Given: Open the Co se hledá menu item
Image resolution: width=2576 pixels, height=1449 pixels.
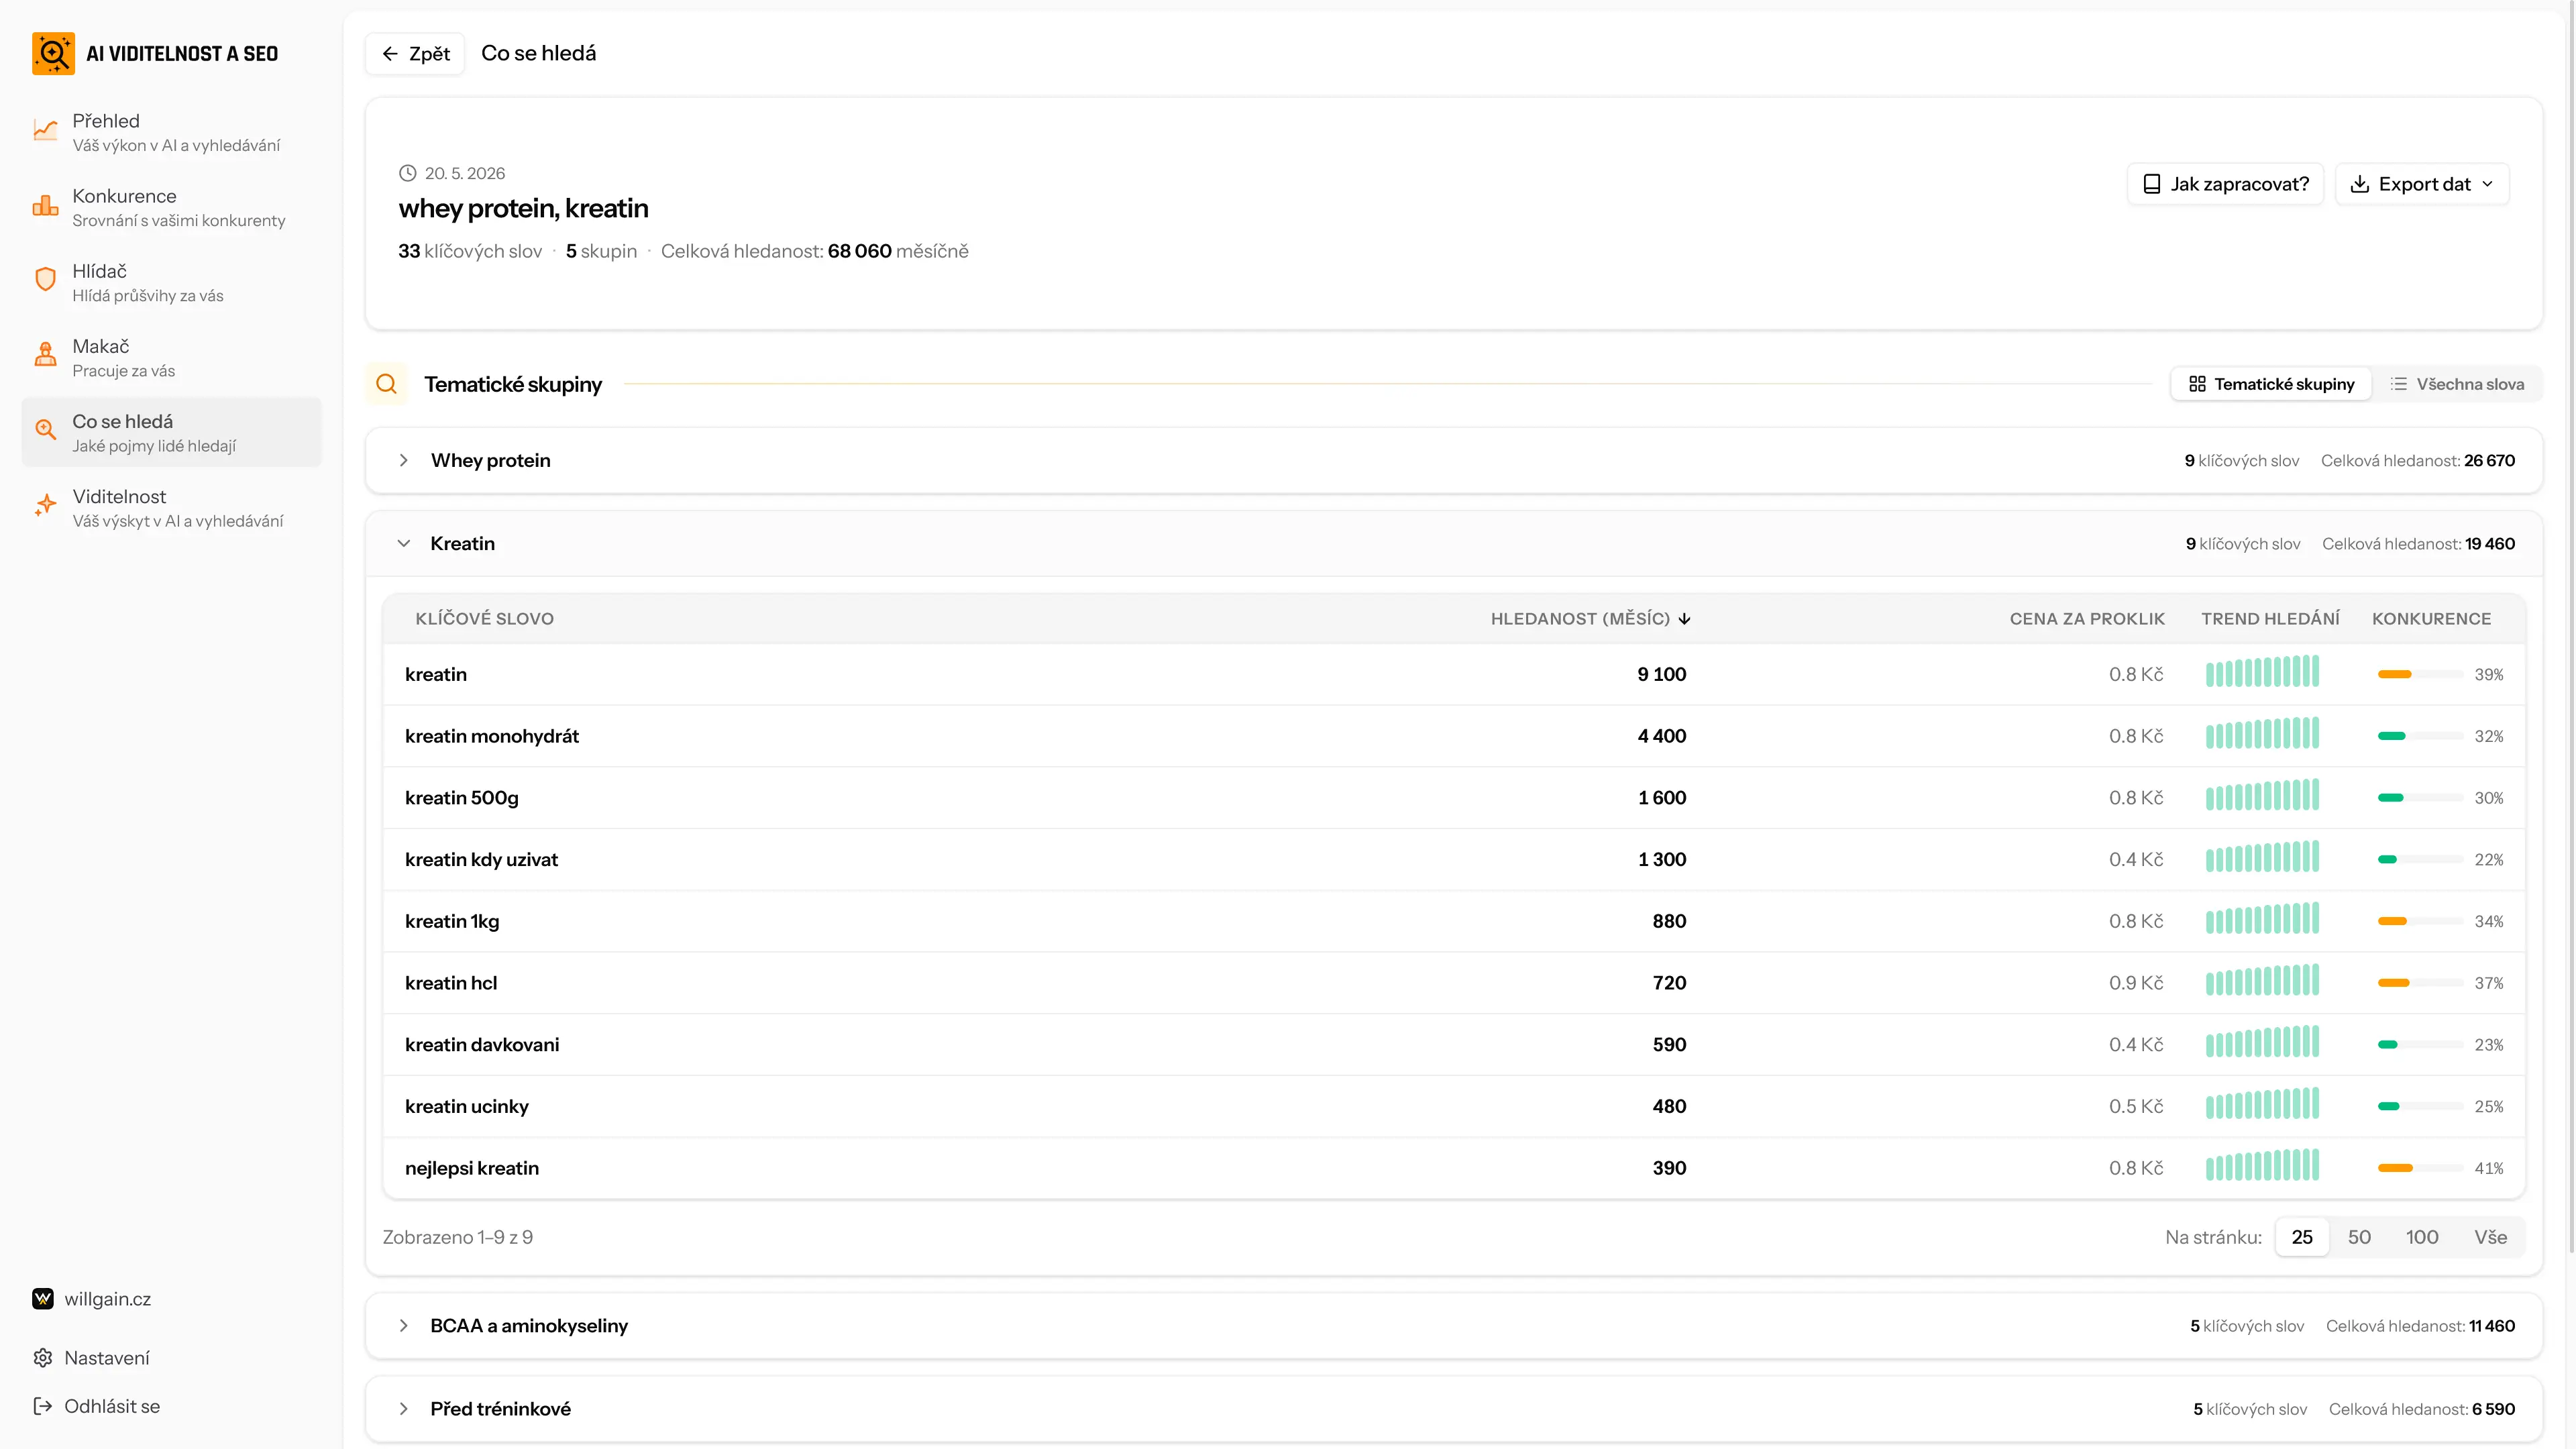Looking at the screenshot, I should point(172,432).
